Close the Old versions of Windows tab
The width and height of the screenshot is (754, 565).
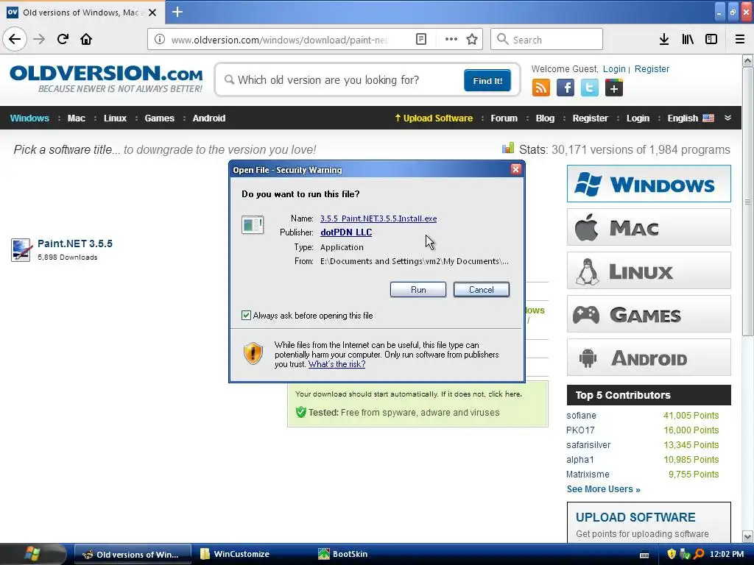(x=152, y=13)
